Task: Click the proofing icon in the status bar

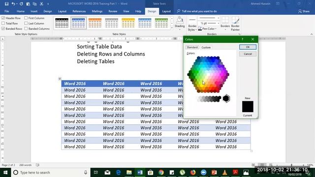Action: coord(37,165)
